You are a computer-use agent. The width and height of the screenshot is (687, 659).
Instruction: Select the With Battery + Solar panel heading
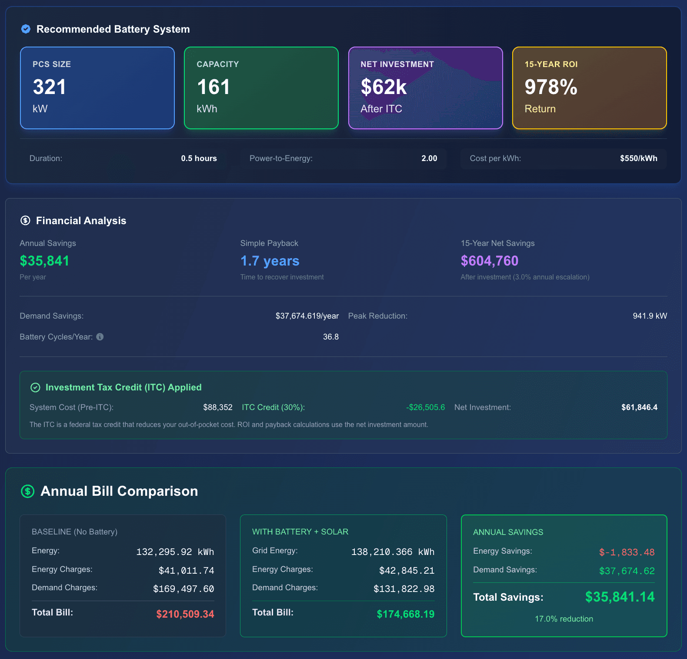(x=300, y=532)
